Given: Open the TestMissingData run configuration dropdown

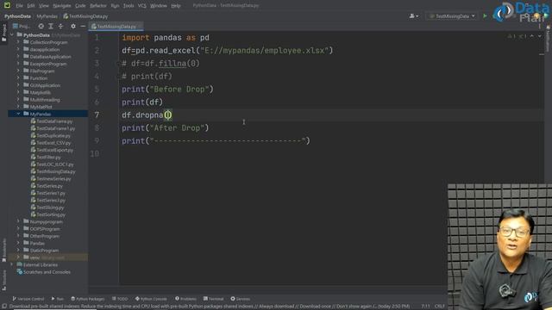Looking at the screenshot, I should pyautogui.click(x=452, y=16).
